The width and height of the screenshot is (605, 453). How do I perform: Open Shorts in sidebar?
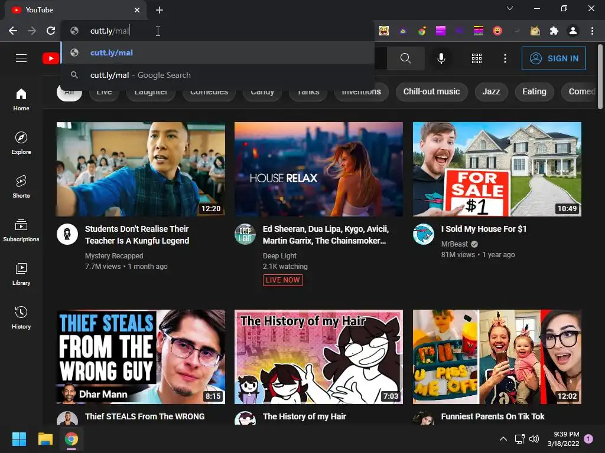[21, 186]
